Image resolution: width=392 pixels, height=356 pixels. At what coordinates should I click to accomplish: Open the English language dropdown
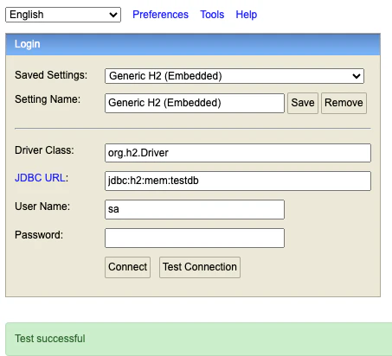coord(63,15)
